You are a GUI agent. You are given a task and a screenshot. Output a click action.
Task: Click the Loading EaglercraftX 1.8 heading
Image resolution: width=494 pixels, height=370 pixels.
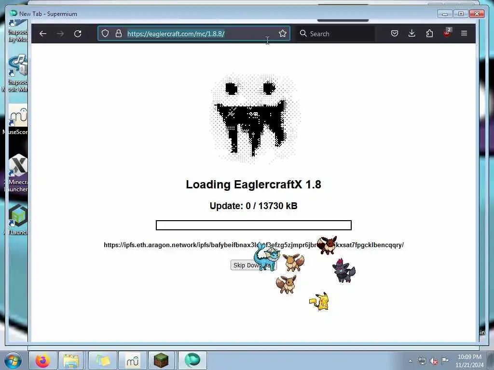coord(254,185)
